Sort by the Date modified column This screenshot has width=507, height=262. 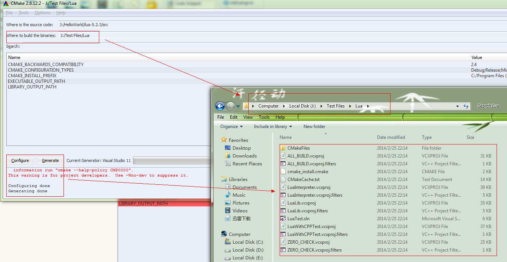[x=391, y=137]
